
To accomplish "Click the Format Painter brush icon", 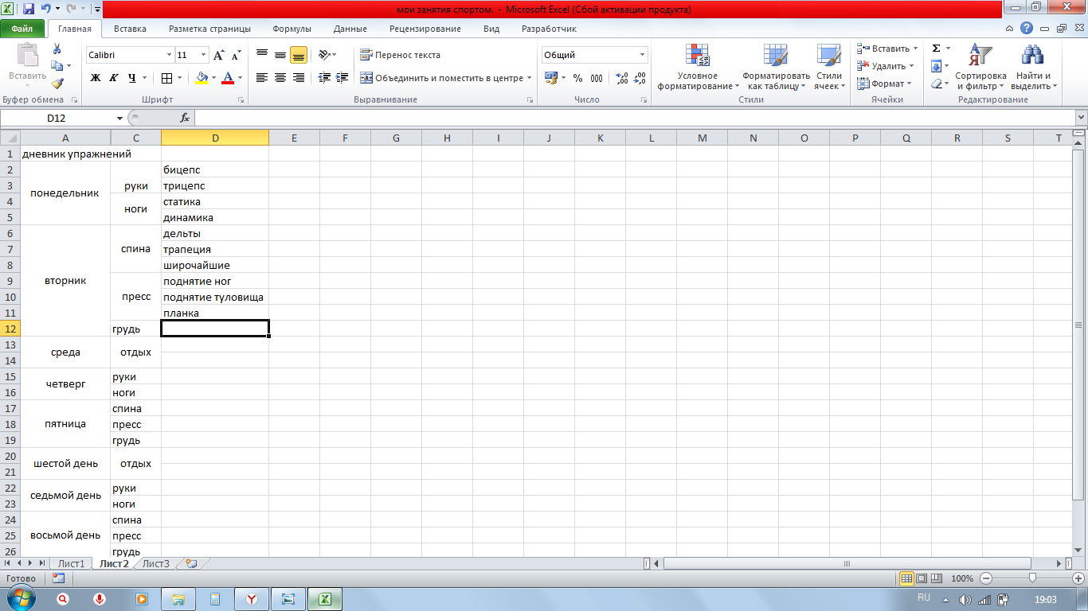I will 57,83.
